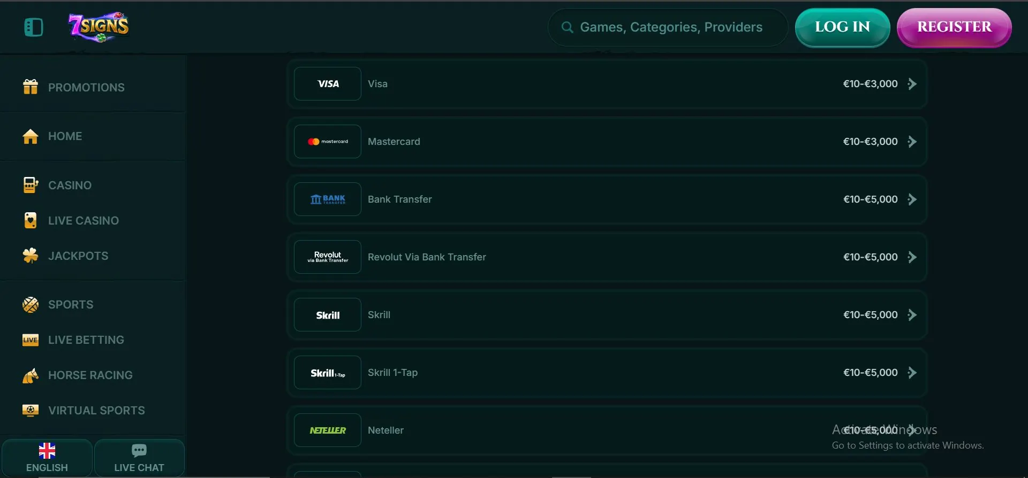Focus the Games, Categories, Providers search field
This screenshot has width=1028, height=478.
coord(668,27)
